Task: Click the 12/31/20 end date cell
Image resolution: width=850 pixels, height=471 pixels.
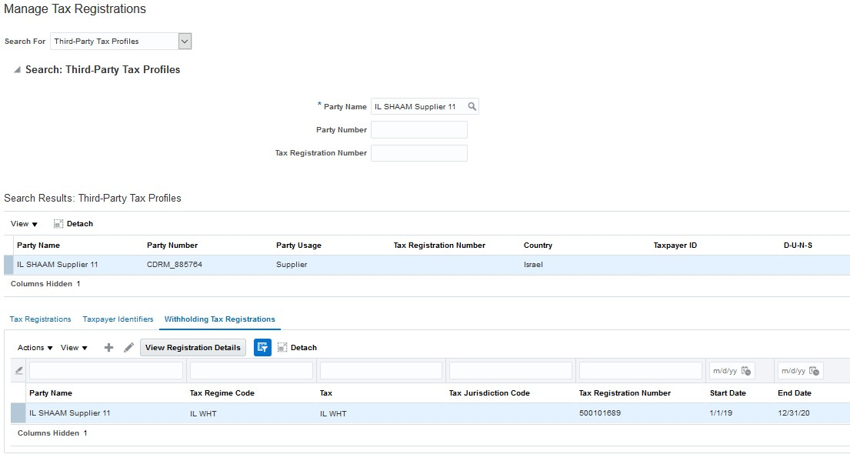Action: coord(794,413)
